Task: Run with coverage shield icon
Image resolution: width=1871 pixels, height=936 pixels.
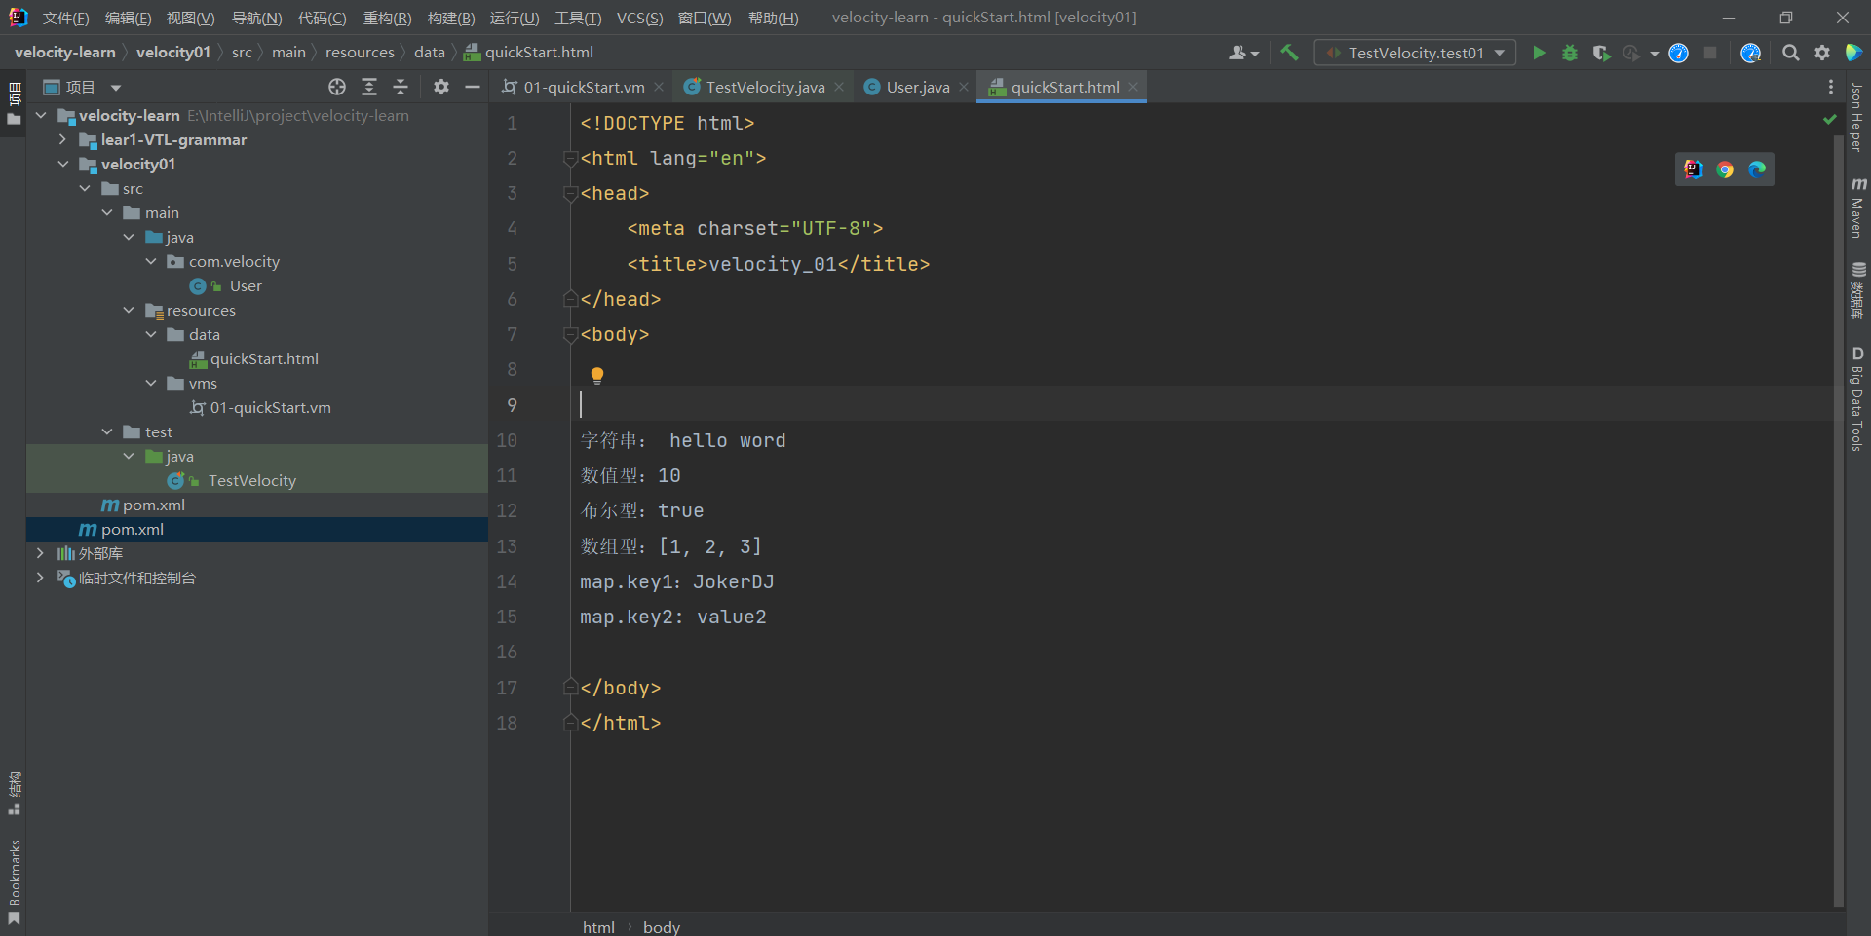Action: tap(1601, 53)
